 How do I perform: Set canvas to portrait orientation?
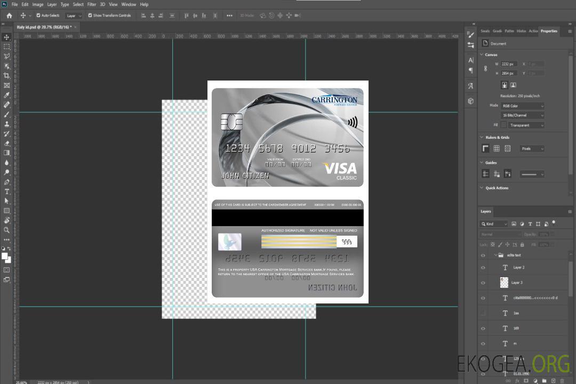(x=505, y=85)
